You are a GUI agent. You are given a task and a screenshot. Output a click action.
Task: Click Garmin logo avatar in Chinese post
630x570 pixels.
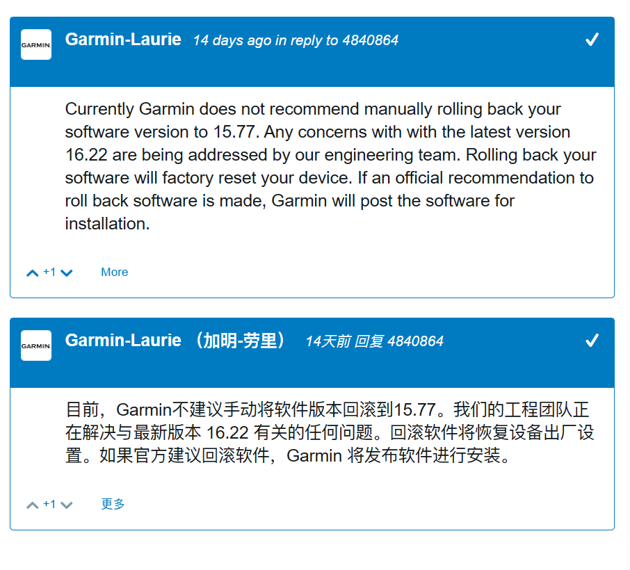[36, 345]
